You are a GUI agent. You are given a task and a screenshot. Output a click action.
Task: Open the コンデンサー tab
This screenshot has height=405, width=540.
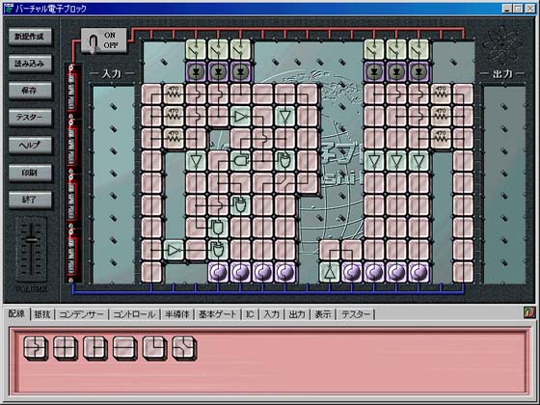pyautogui.click(x=82, y=314)
